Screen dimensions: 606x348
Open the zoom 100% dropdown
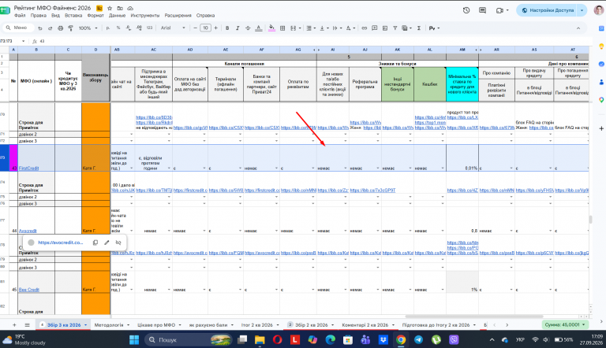(88, 28)
